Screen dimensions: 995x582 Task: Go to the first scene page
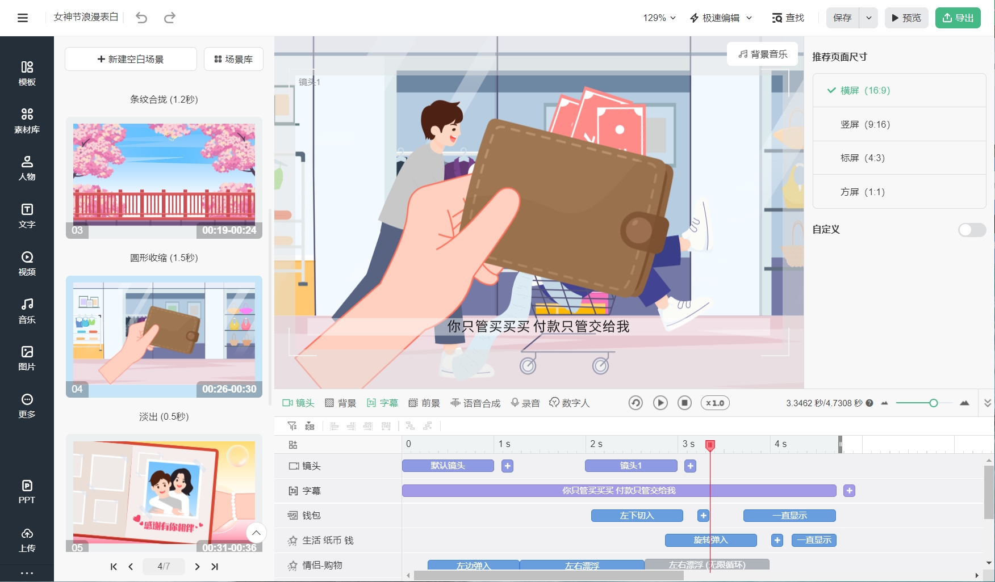click(x=114, y=566)
